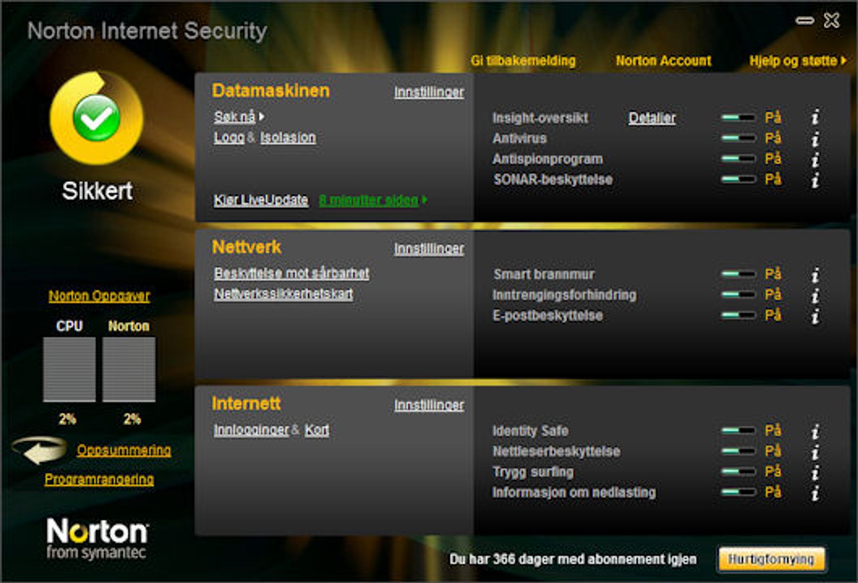858x583 pixels.
Task: Open Programrangering
Action: [x=99, y=479]
